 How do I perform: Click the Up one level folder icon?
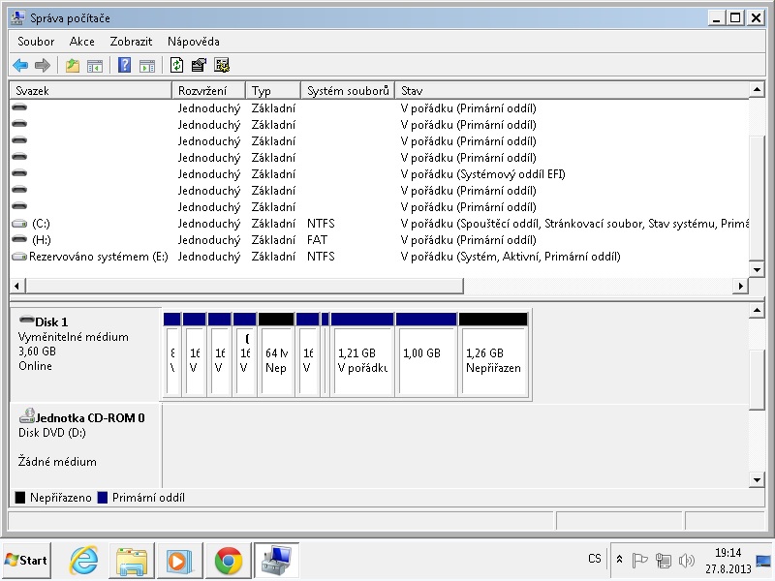point(72,66)
